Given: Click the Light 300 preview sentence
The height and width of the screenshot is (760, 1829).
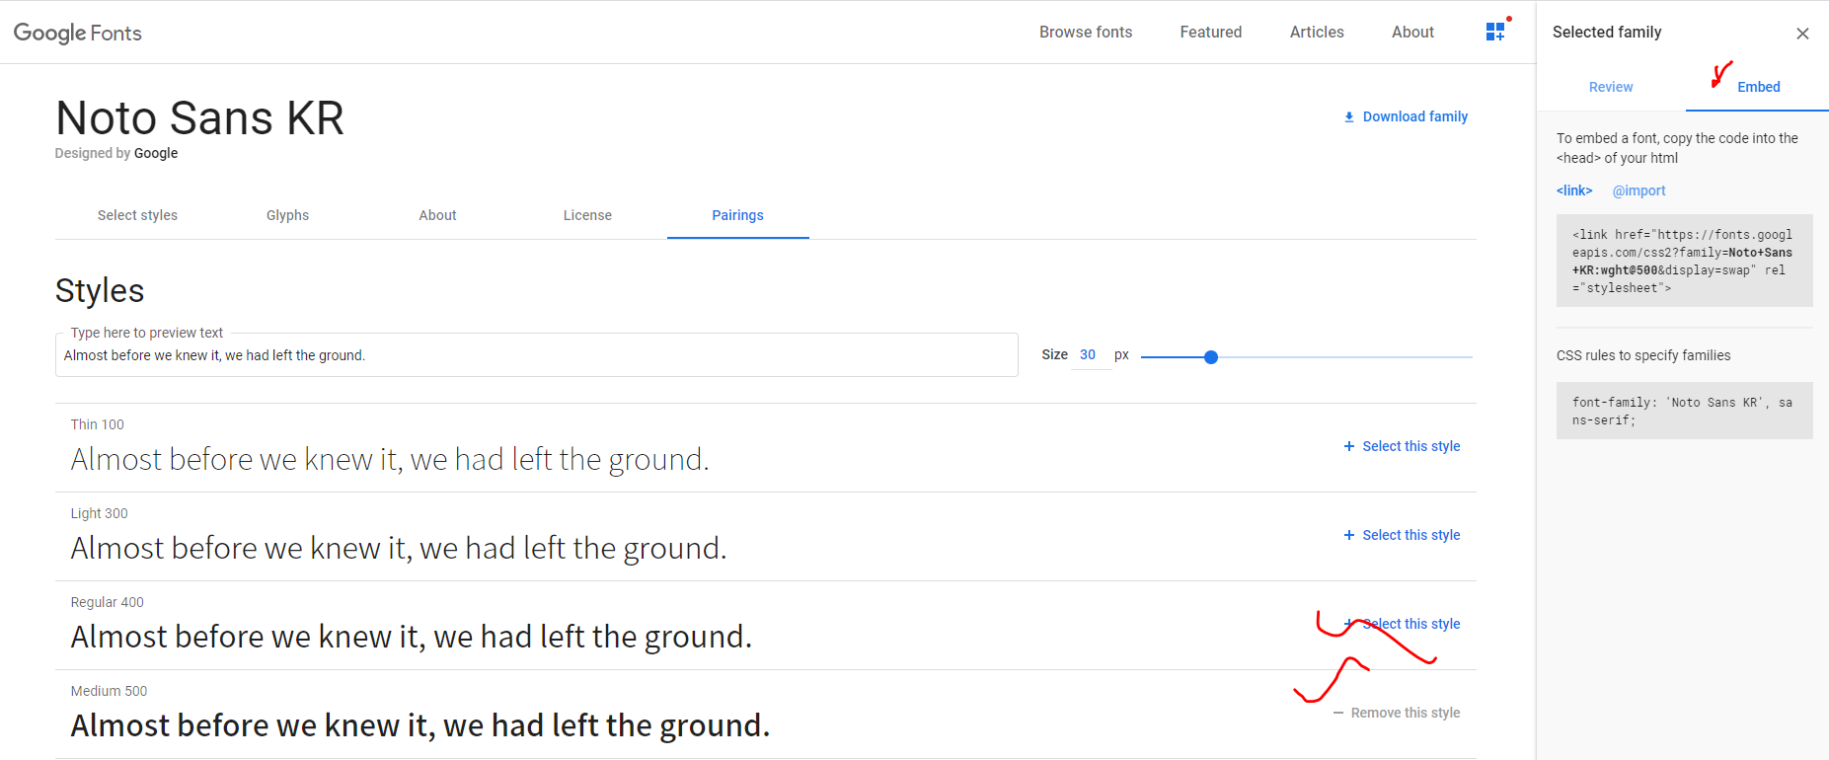Looking at the screenshot, I should [399, 549].
